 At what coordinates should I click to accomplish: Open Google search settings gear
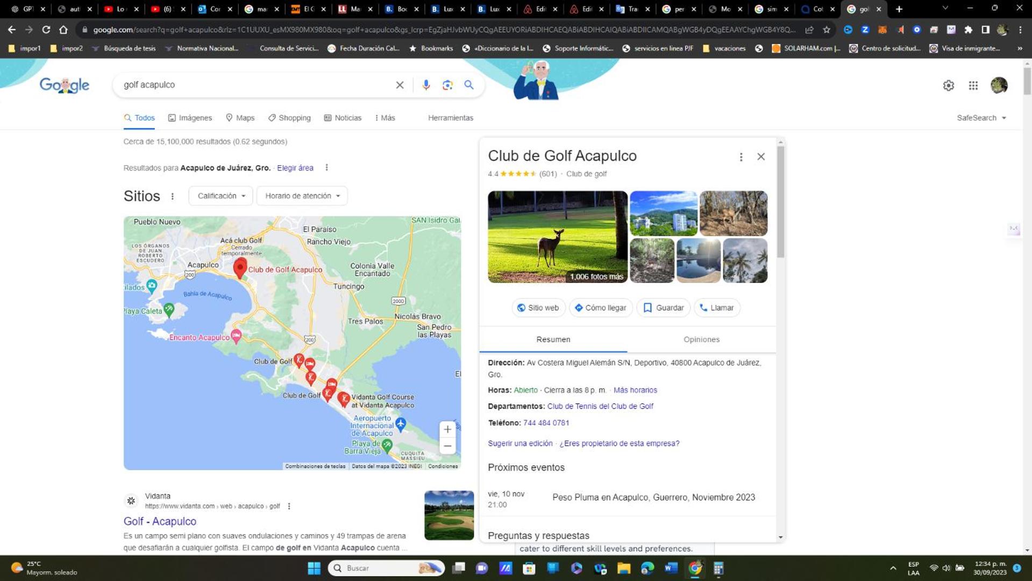coord(948,86)
